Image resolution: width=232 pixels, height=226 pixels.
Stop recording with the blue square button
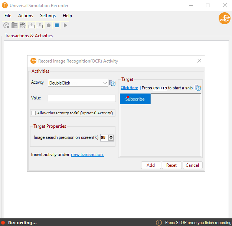pos(57,25)
